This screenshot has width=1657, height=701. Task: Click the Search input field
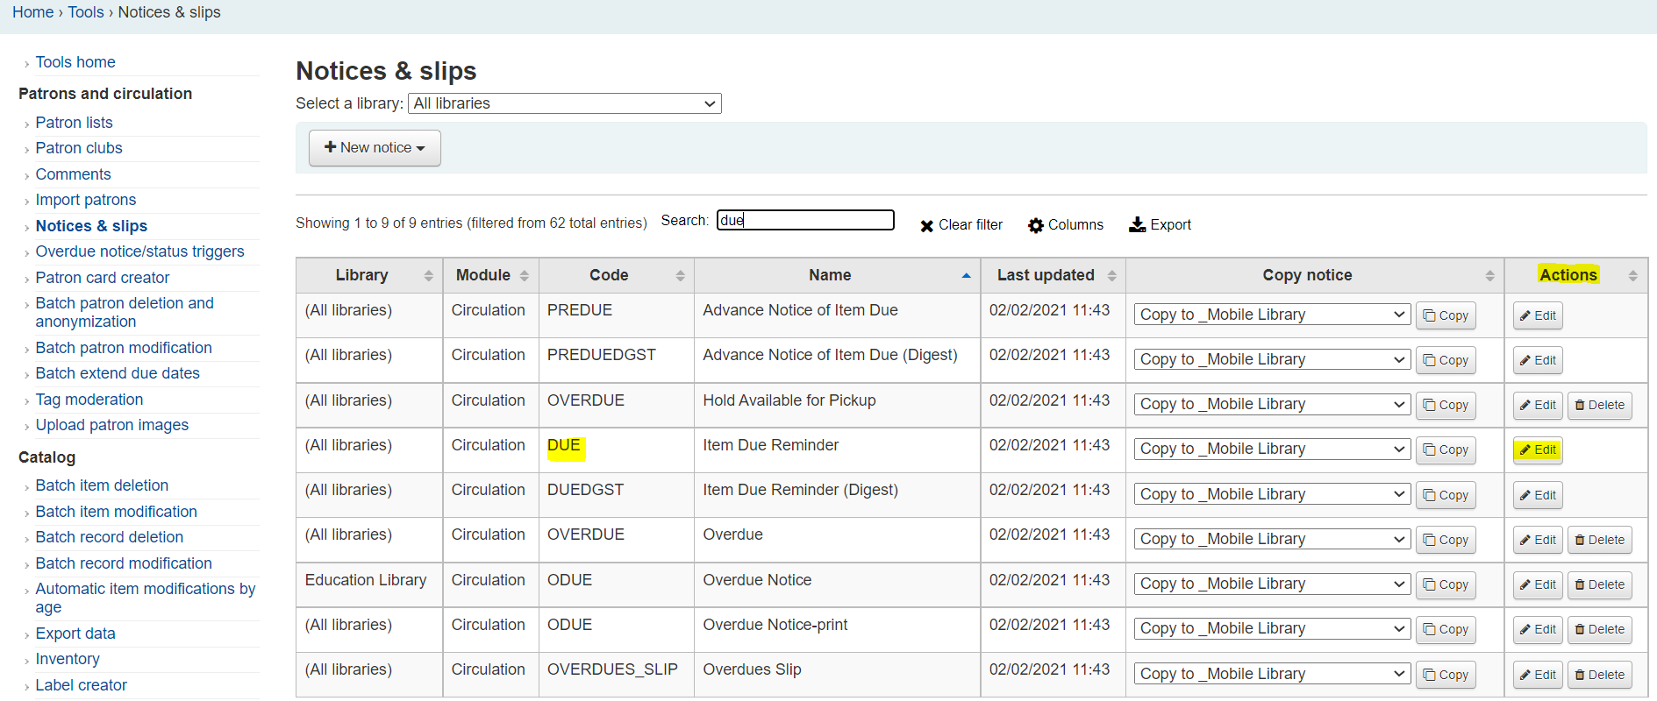tap(805, 220)
